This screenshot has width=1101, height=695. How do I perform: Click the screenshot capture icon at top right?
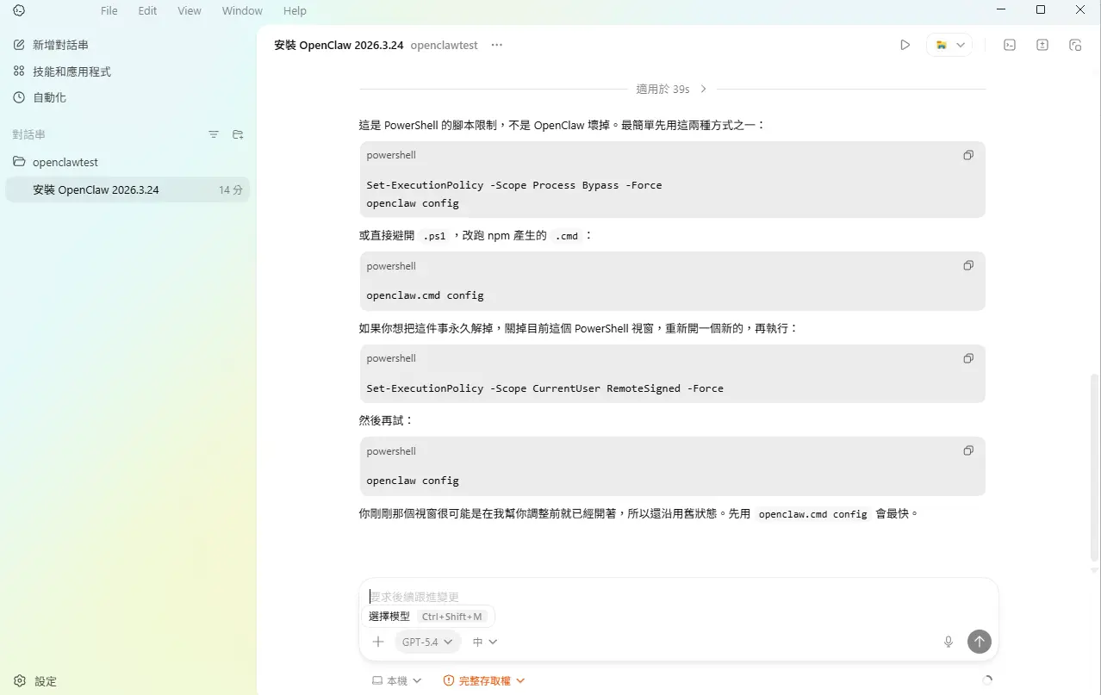point(1075,44)
